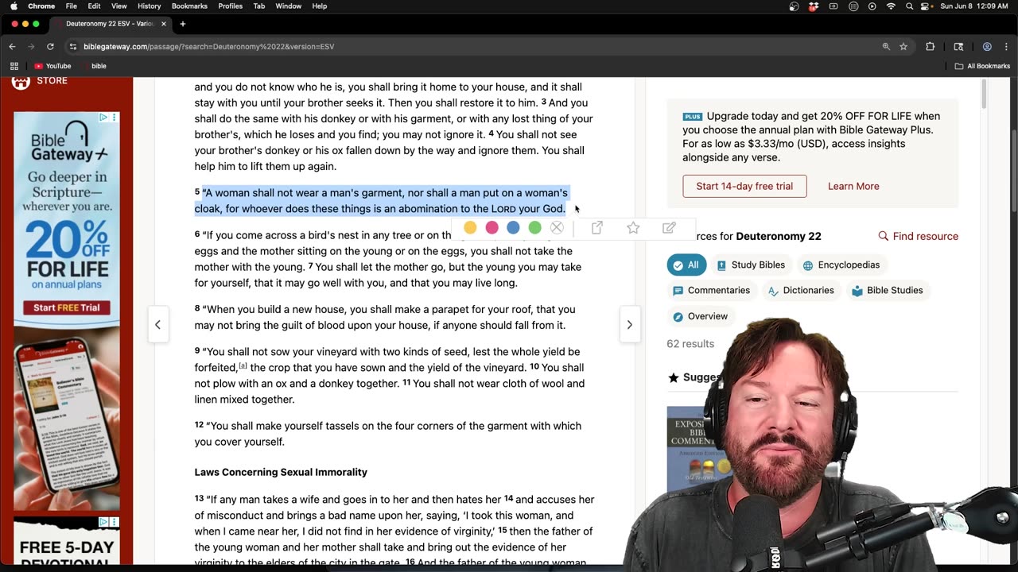This screenshot has width=1018, height=572.
Task: Bookmark this page with the star icon
Action: click(903, 47)
